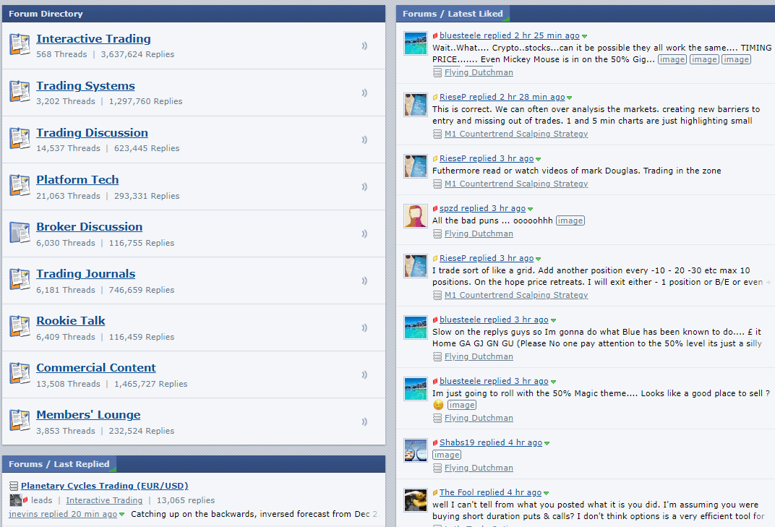Open the Trading Discussion forum

click(x=92, y=132)
